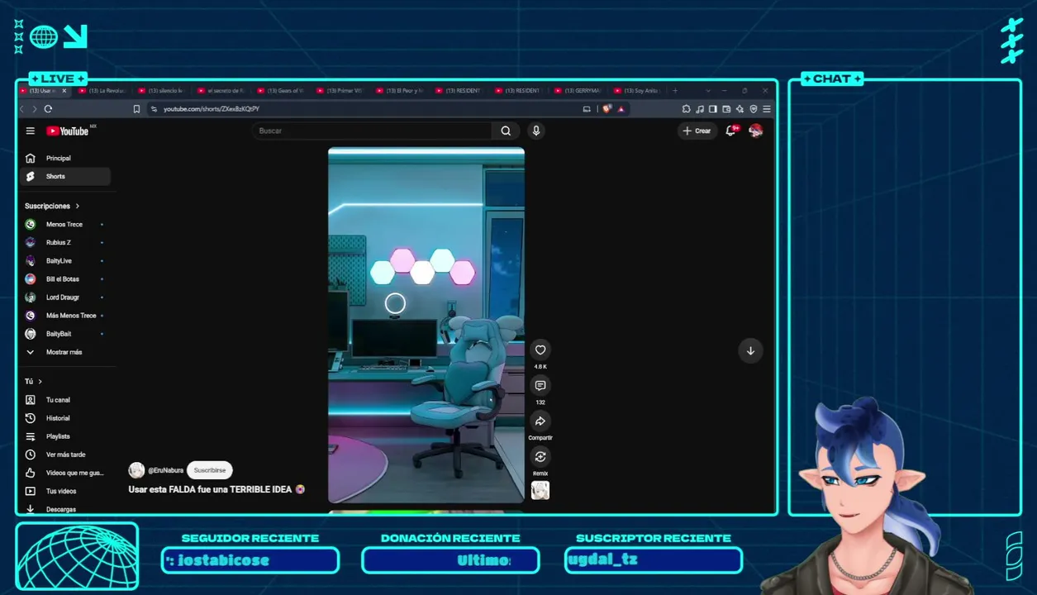This screenshot has width=1037, height=595.
Task: Expand the Tú section
Action: tap(33, 381)
